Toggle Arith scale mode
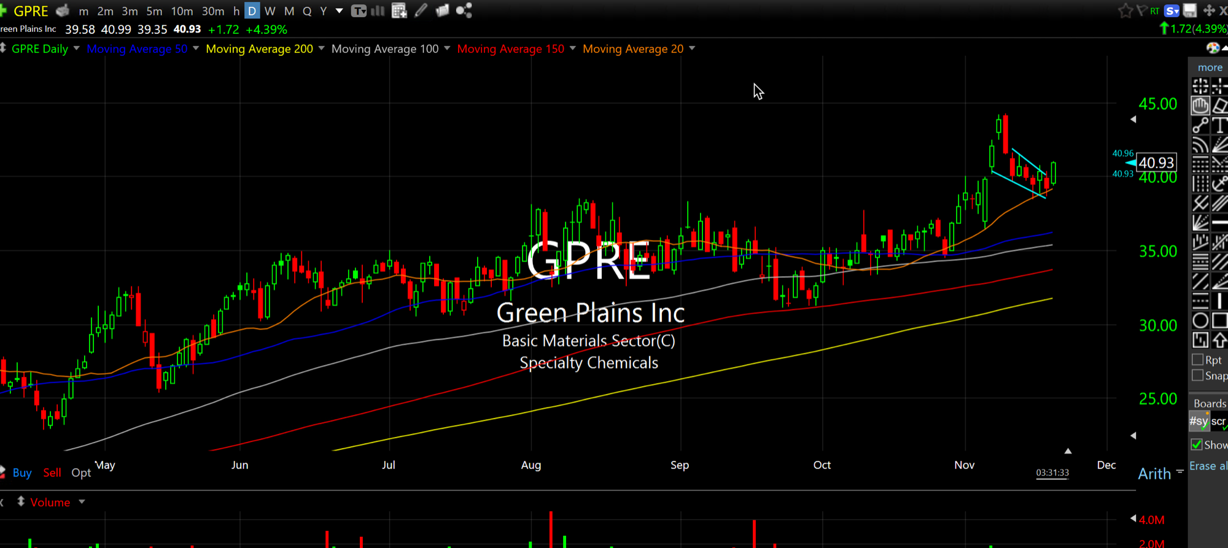 [1154, 473]
